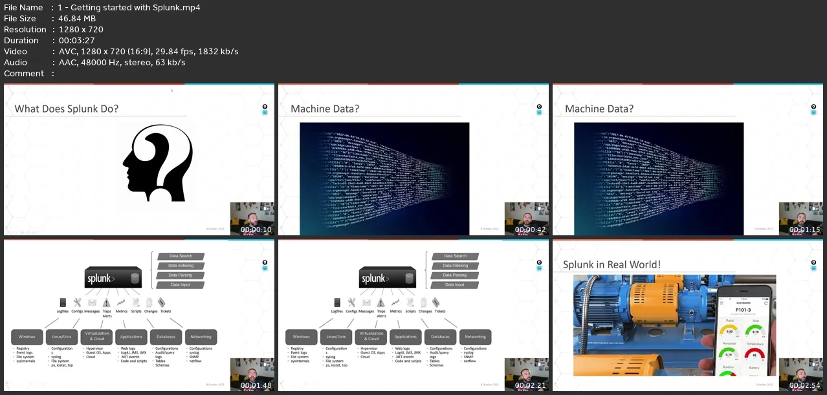Click the 'What Does Splunk Do?' slide title

tap(67, 109)
